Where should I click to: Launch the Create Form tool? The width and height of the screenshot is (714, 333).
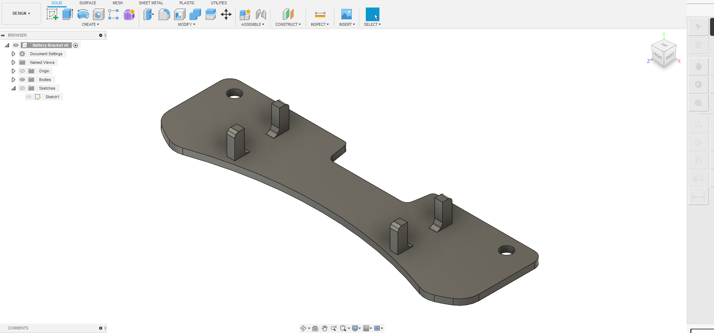[x=129, y=14]
